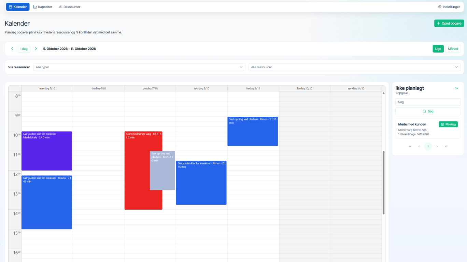Click the green Søg search button
The width and height of the screenshot is (467, 262).
[x=428, y=111]
